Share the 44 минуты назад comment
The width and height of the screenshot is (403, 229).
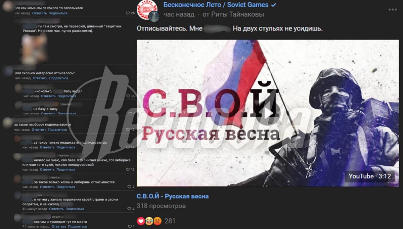coord(77,227)
